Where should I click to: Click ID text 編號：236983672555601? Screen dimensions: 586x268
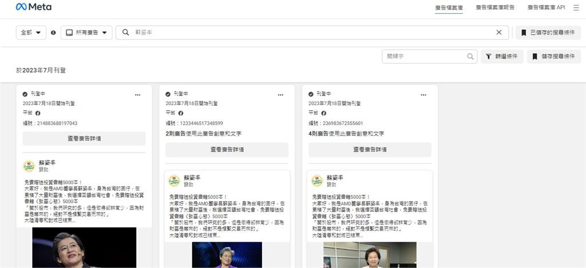click(335, 123)
